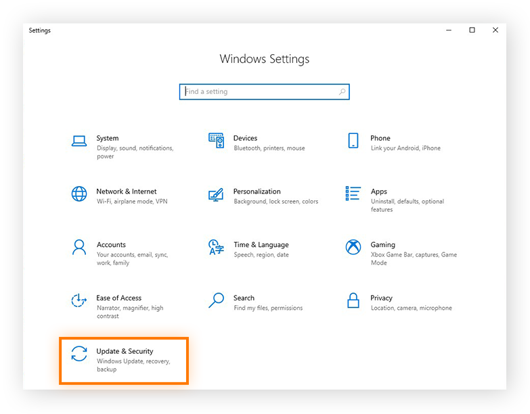Click the Gaming Xbox icon
The image size is (530, 414).
pos(353,247)
